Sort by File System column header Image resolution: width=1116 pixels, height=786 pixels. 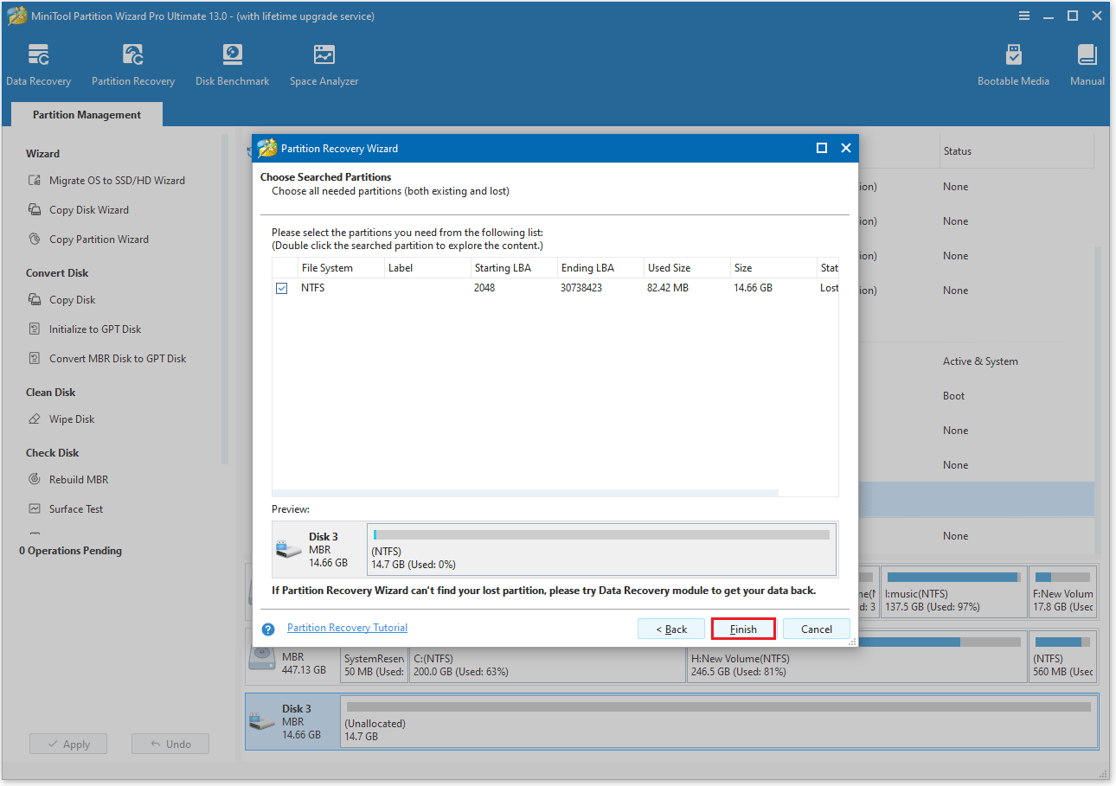coord(339,268)
